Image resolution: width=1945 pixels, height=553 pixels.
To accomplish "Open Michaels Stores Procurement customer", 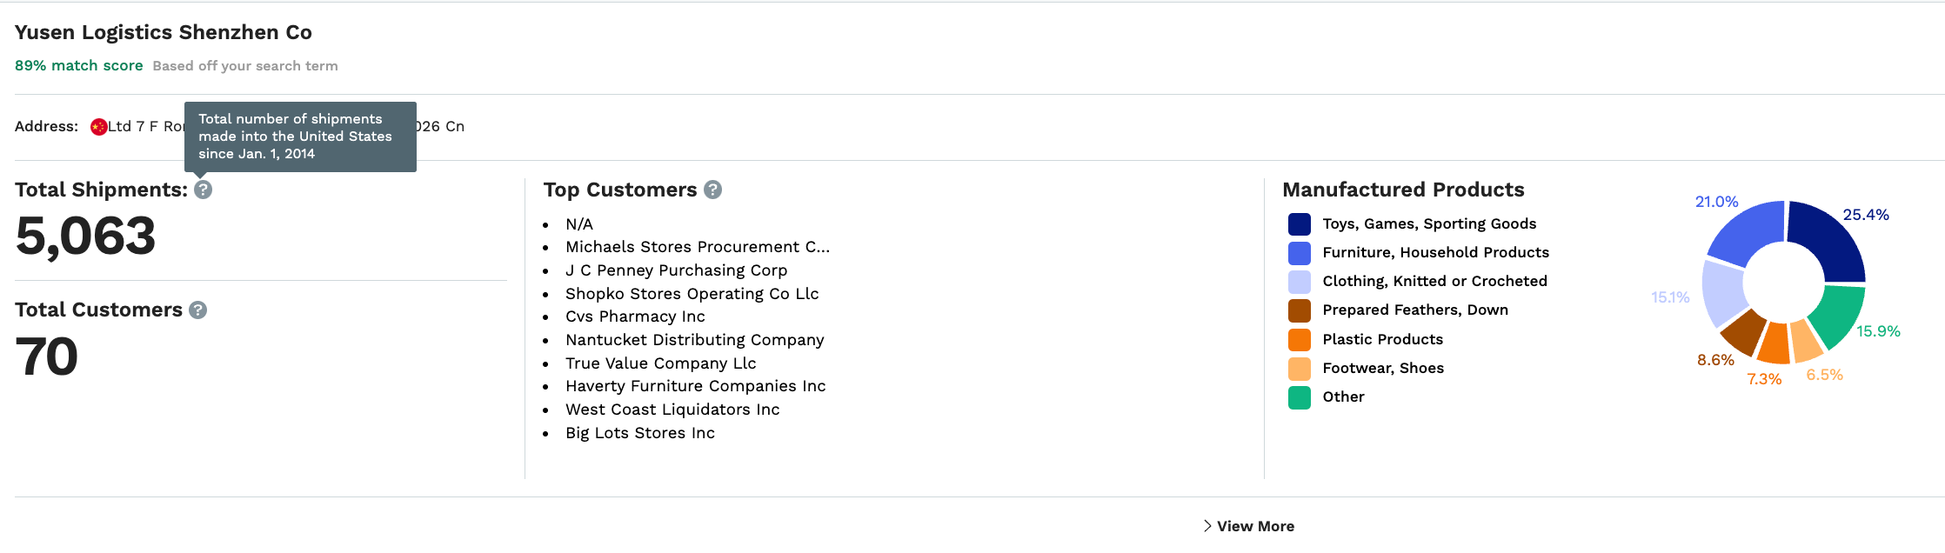I will [x=698, y=247].
